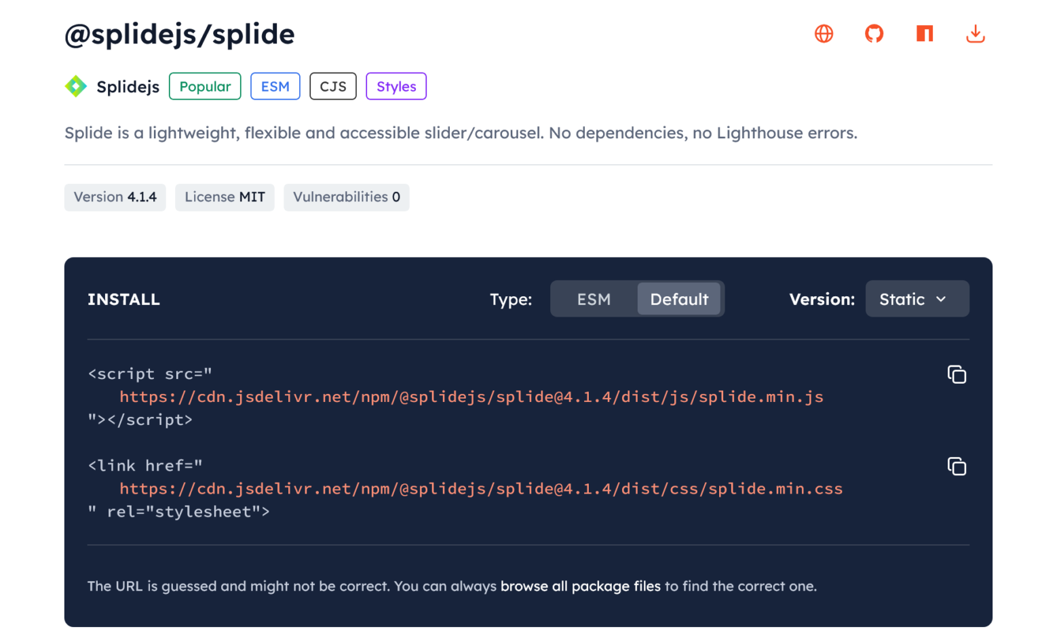The height and width of the screenshot is (642, 1042).
Task: Click the Popular tag badge
Action: point(205,87)
